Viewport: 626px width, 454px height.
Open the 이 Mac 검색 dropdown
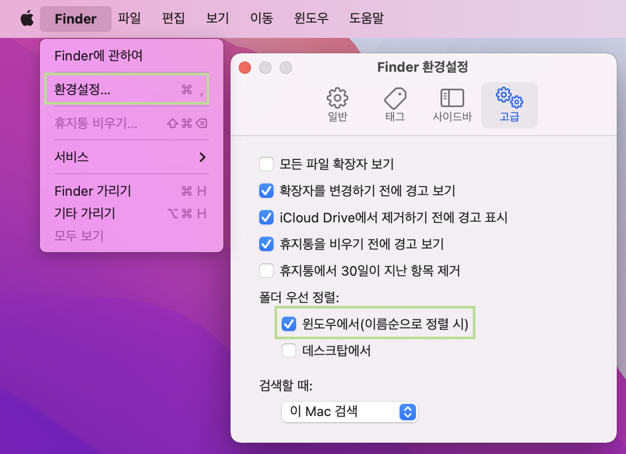350,411
